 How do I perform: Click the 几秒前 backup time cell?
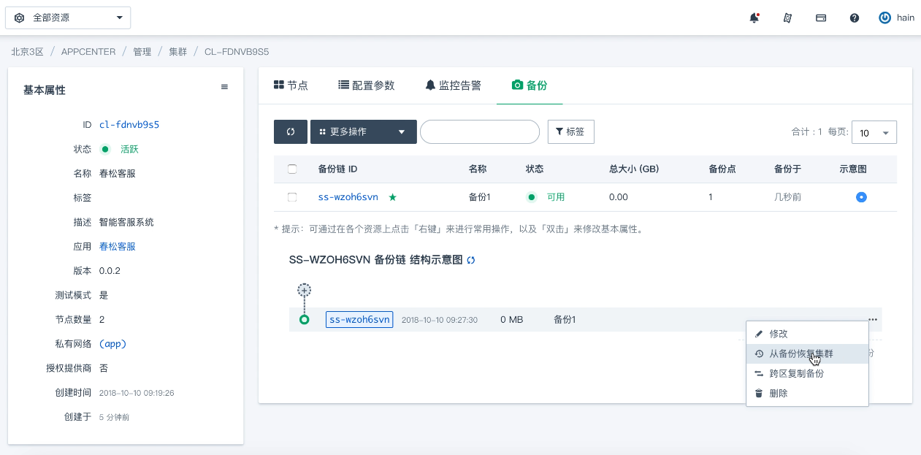pos(788,197)
